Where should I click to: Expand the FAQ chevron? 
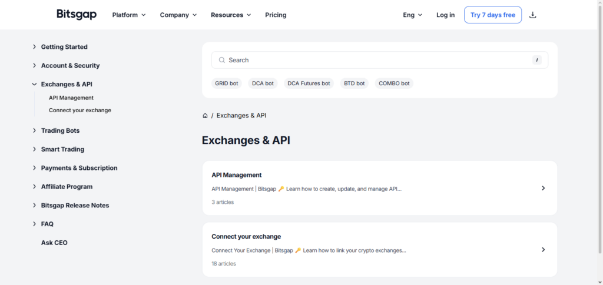34,224
